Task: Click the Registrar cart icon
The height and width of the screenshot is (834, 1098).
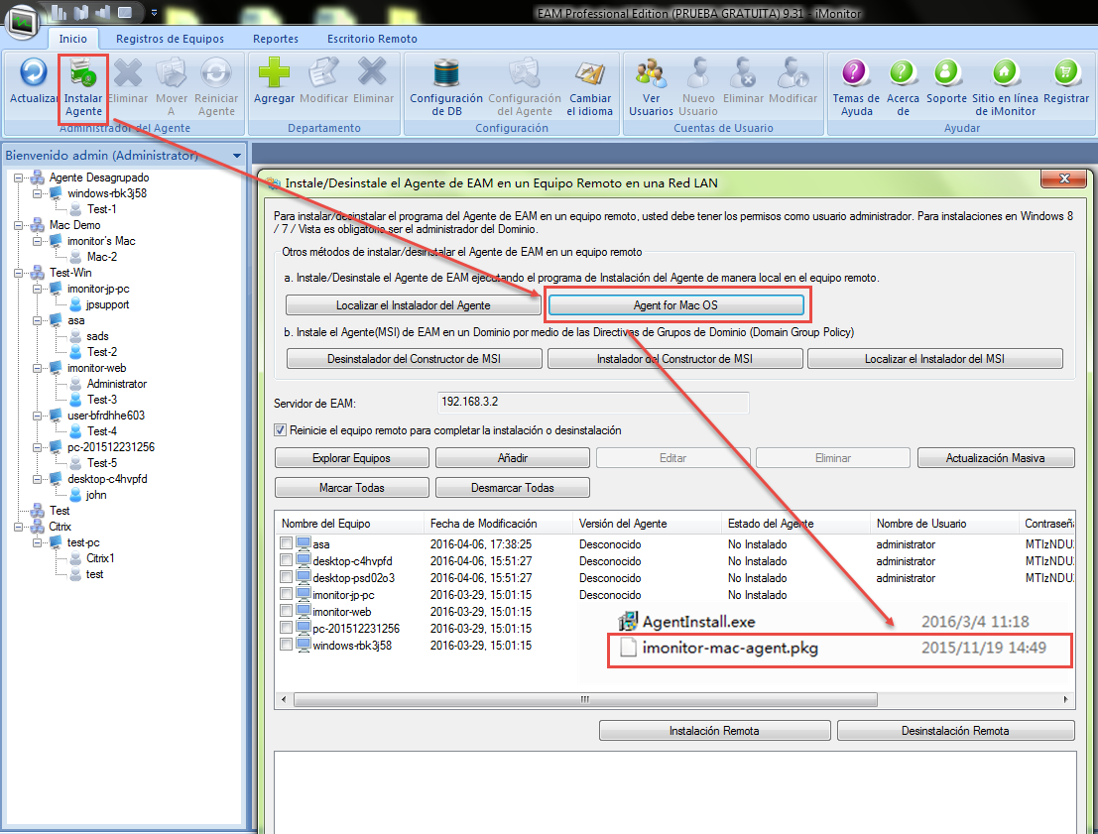Action: [x=1066, y=72]
